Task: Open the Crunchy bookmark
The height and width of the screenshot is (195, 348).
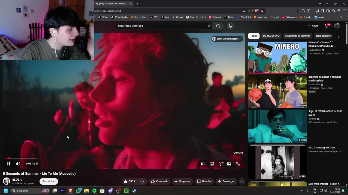Action: point(305,17)
